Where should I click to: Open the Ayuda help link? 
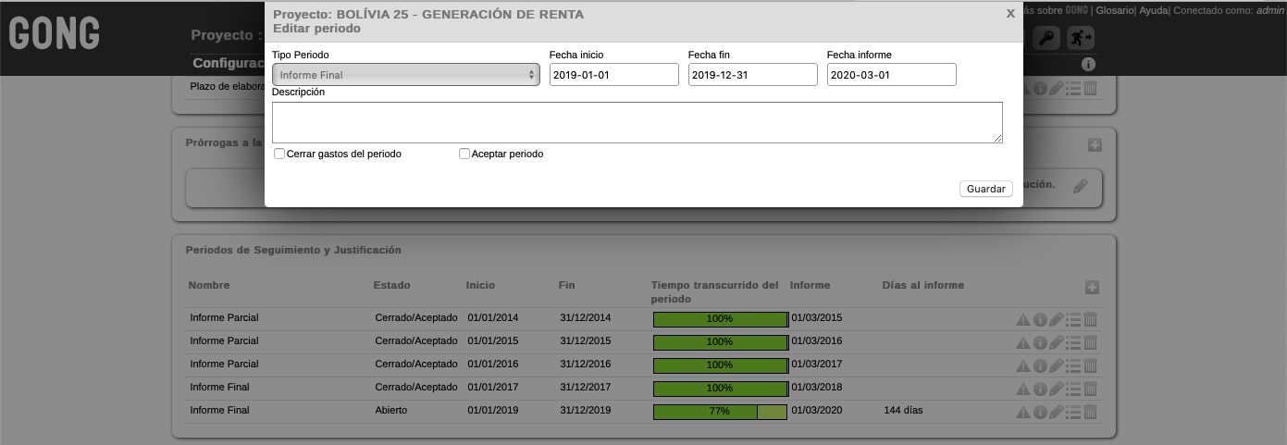(1153, 10)
